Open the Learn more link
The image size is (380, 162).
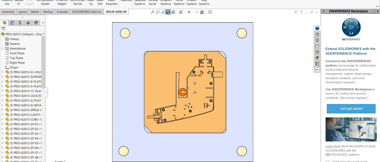[333, 146]
